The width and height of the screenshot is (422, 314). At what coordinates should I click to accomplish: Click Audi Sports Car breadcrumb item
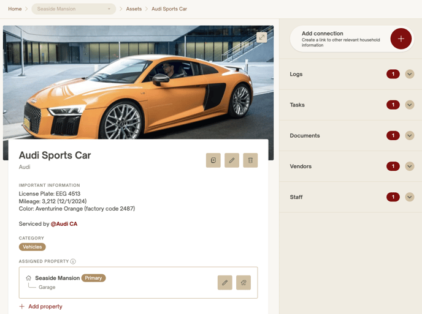click(x=169, y=9)
